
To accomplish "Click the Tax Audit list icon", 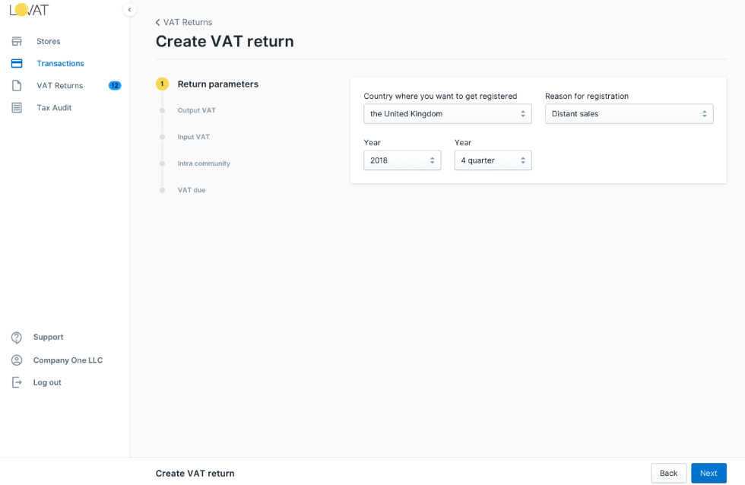I will [17, 108].
